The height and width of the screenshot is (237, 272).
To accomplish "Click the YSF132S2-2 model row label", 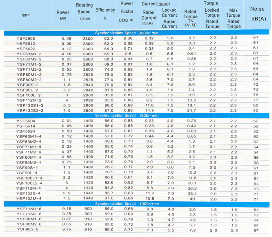I will tap(30, 110).
